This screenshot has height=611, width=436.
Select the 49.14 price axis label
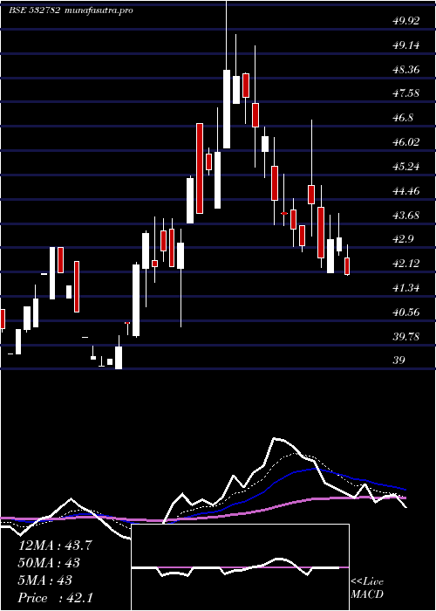point(406,45)
